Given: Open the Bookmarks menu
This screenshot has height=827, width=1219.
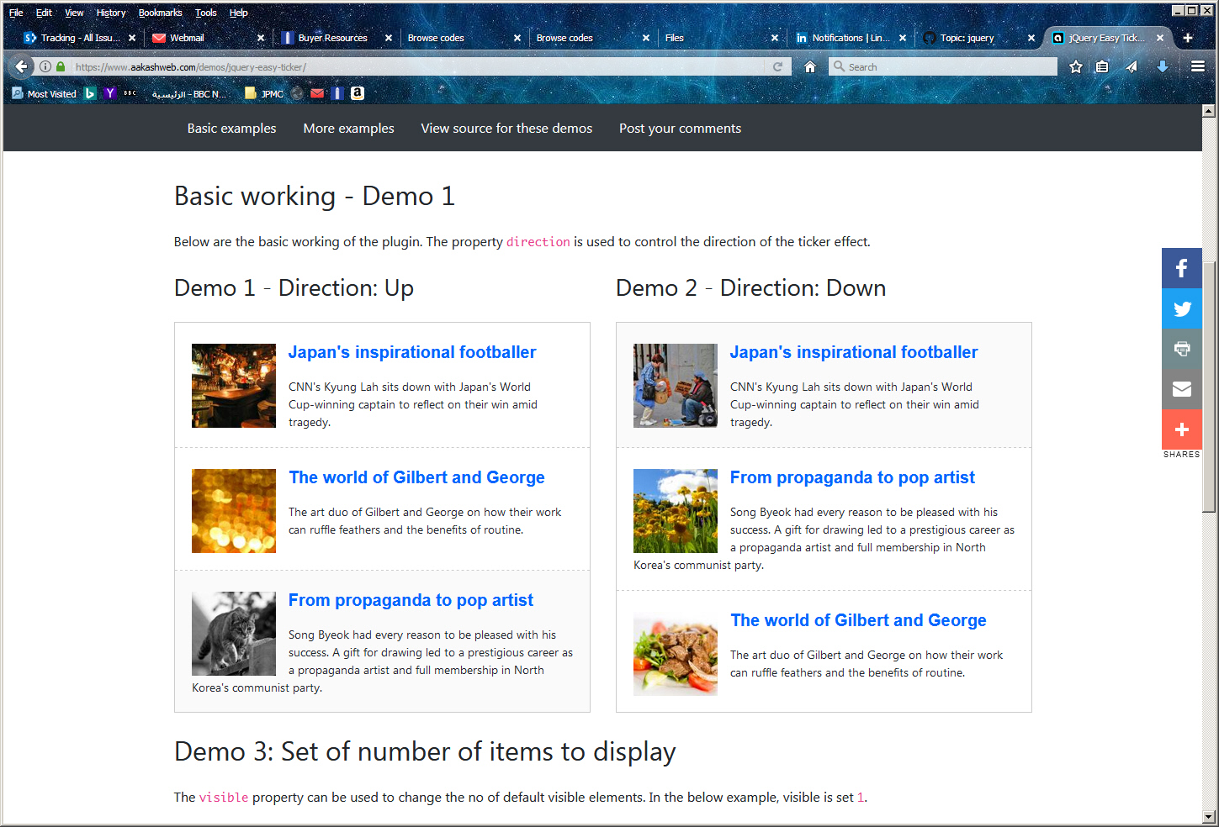Looking at the screenshot, I should click(x=160, y=13).
